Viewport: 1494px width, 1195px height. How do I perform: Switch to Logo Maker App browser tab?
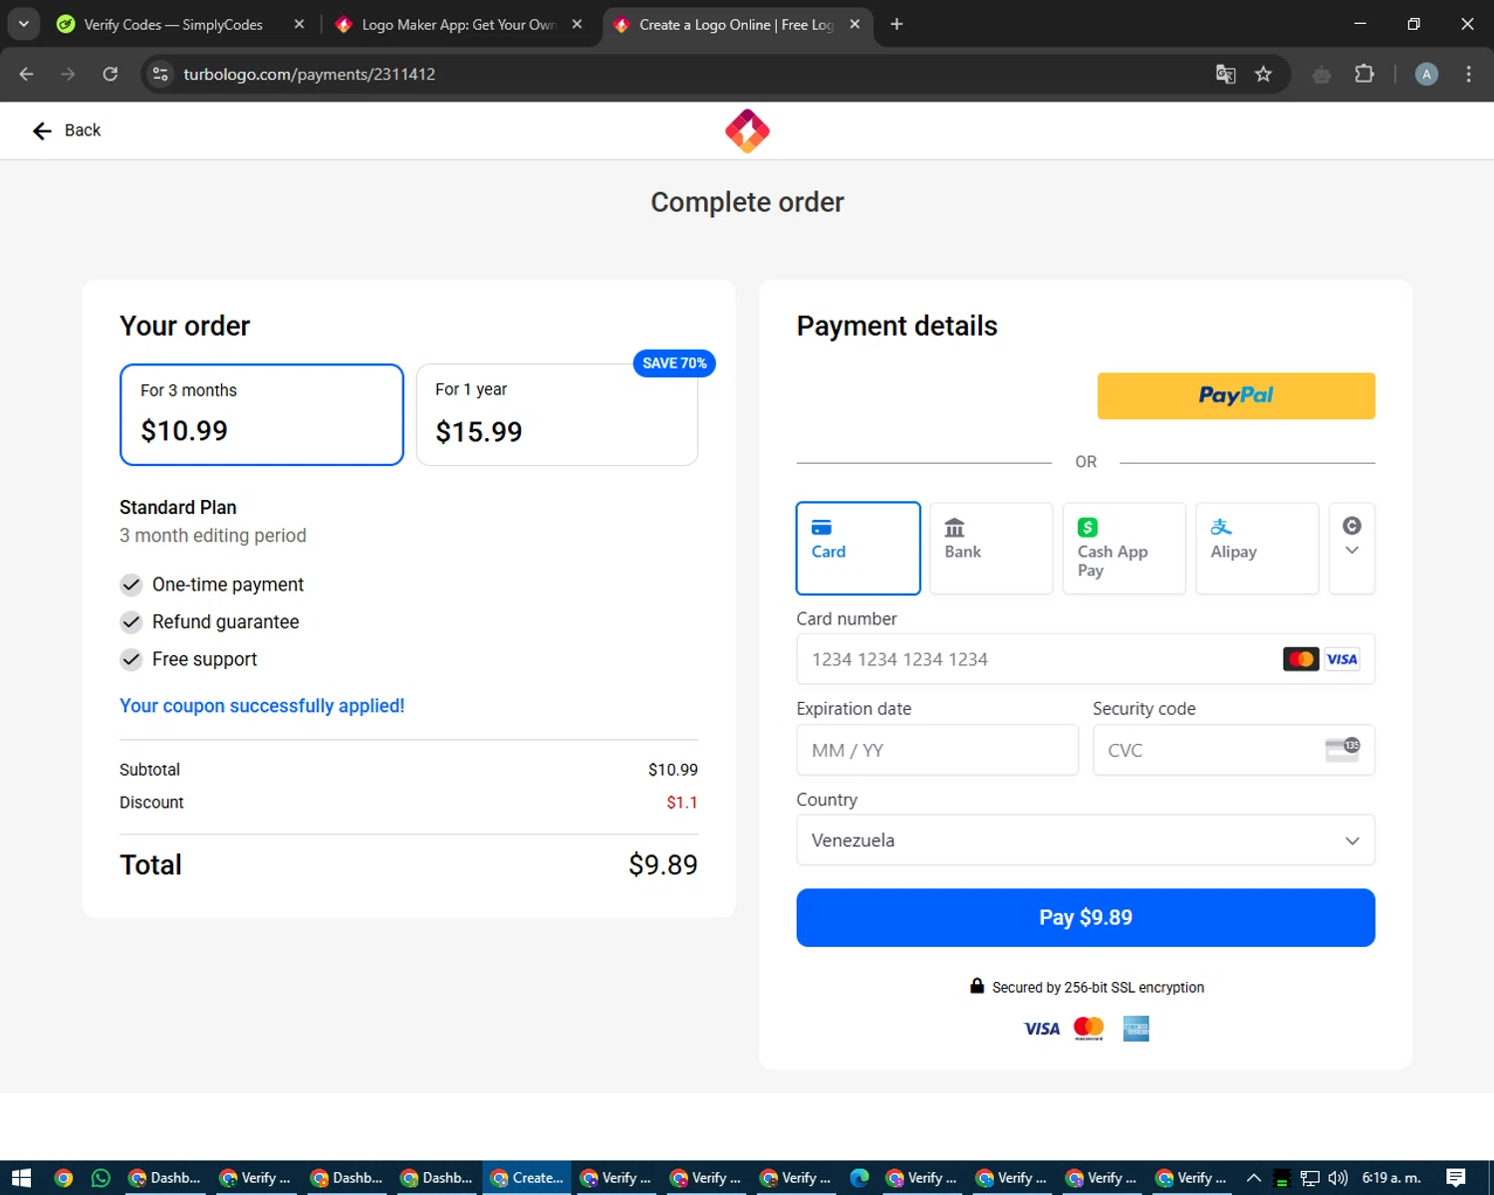tap(458, 25)
